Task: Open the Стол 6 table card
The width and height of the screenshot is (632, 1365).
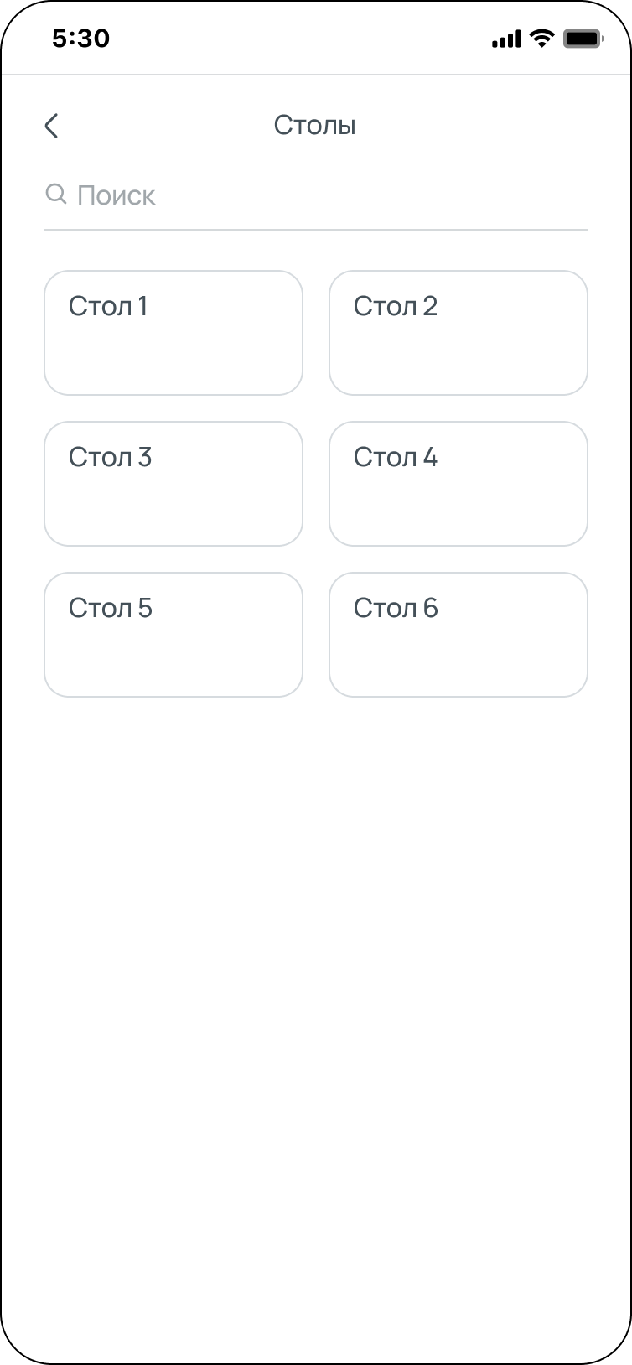Action: pos(458,635)
